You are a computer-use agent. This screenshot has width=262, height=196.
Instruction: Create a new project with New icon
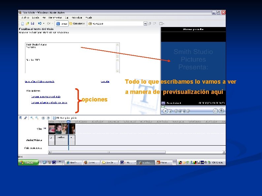tap(22, 24)
